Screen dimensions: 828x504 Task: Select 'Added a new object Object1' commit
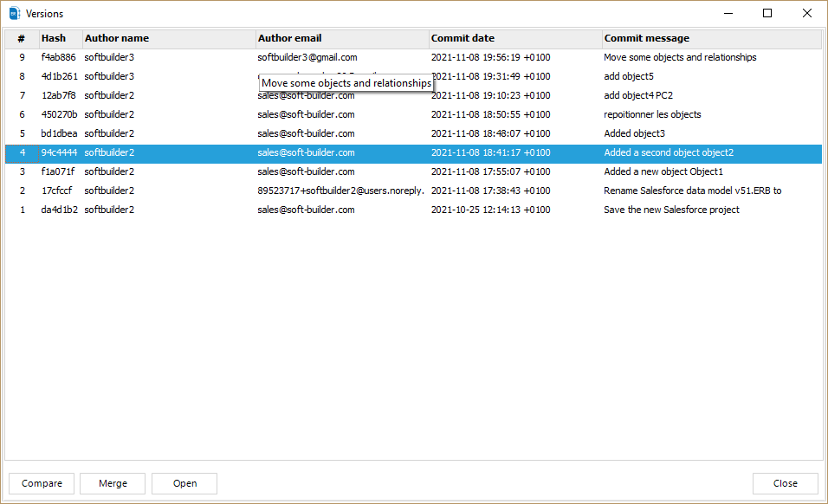coord(663,171)
